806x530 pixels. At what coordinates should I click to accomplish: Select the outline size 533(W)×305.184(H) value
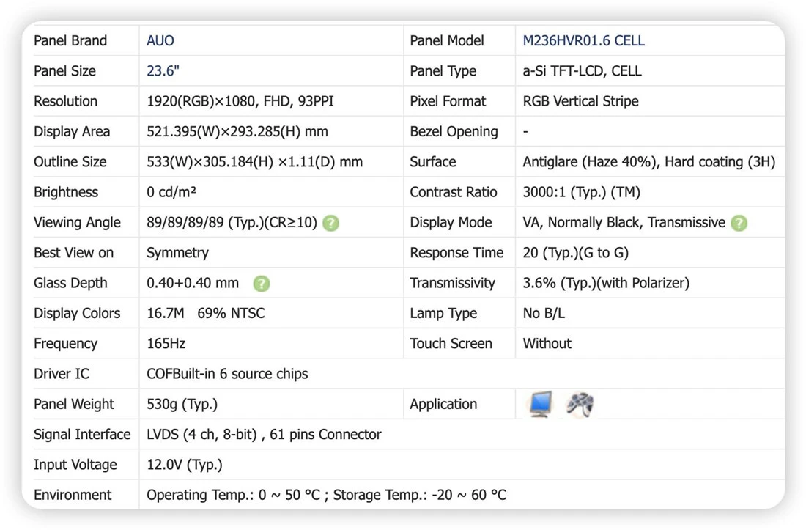(x=254, y=162)
